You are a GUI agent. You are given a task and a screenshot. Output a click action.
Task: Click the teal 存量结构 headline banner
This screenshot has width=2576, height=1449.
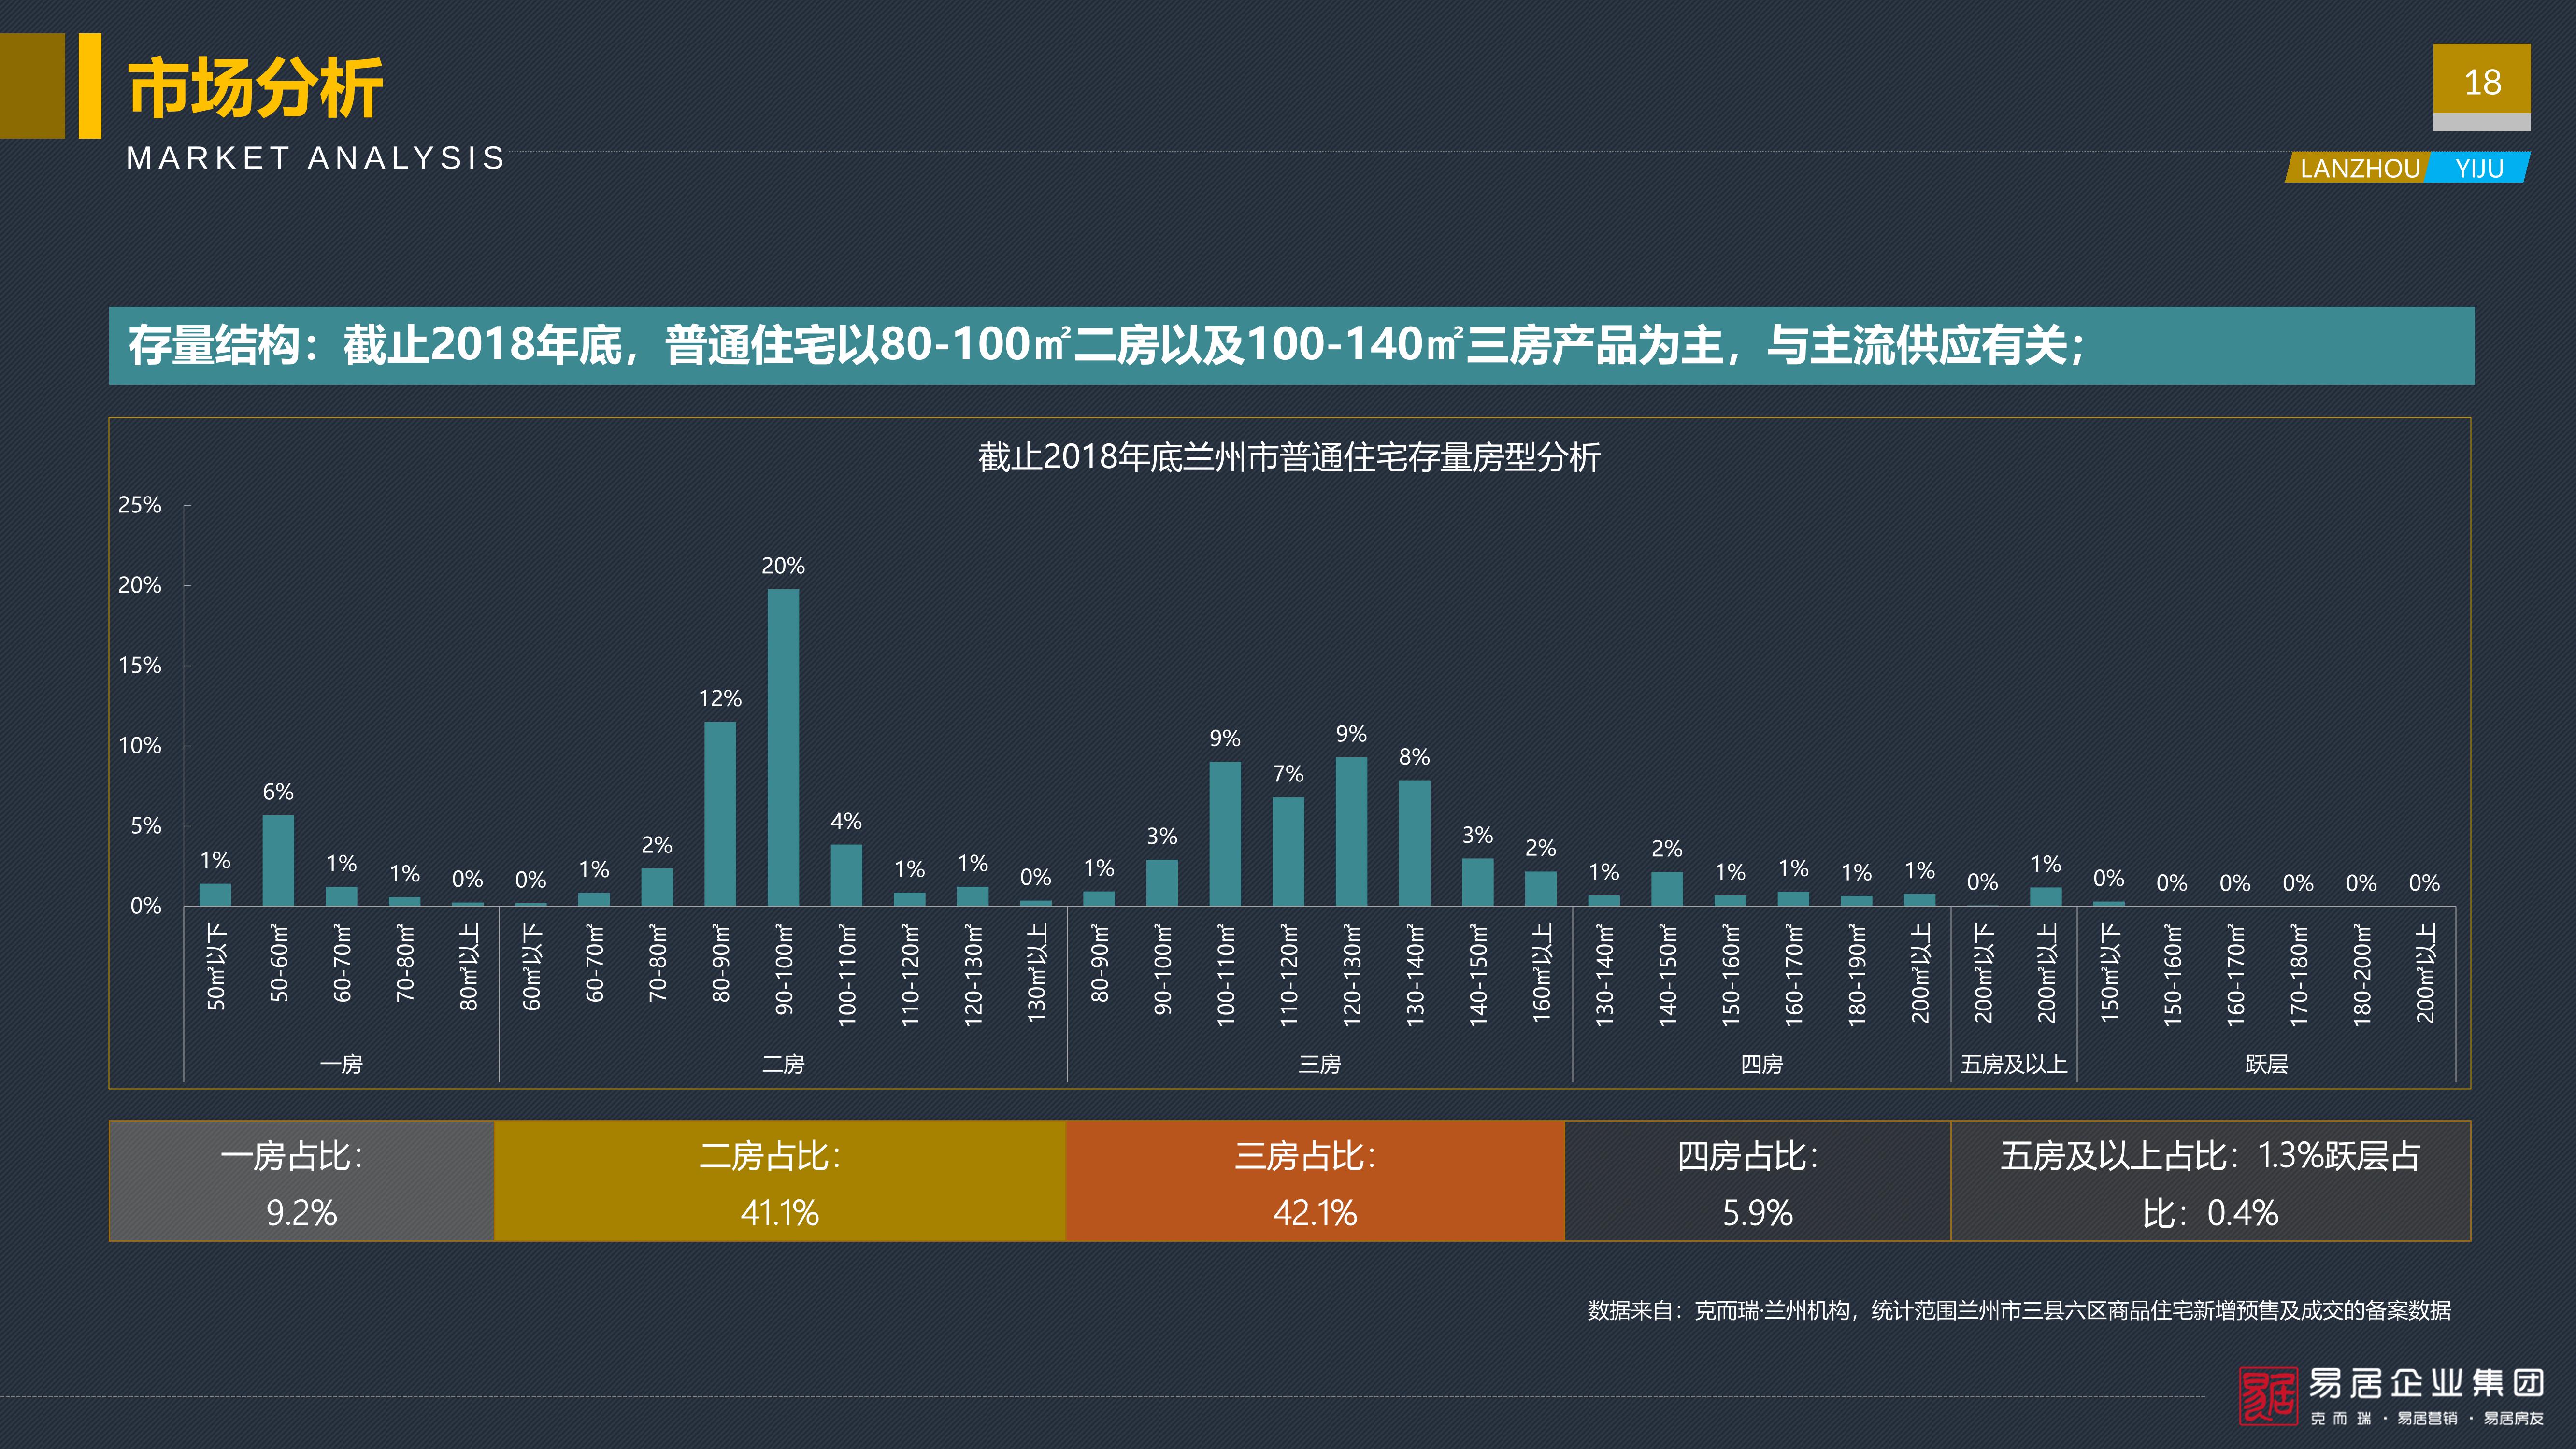click(1291, 345)
